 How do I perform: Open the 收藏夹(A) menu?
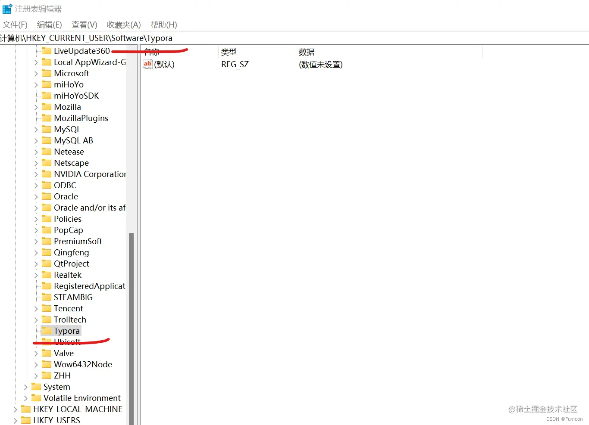(124, 25)
